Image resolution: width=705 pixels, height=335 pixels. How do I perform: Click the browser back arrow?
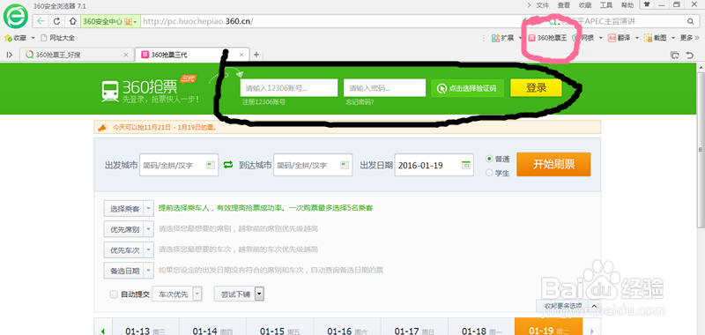41,21
